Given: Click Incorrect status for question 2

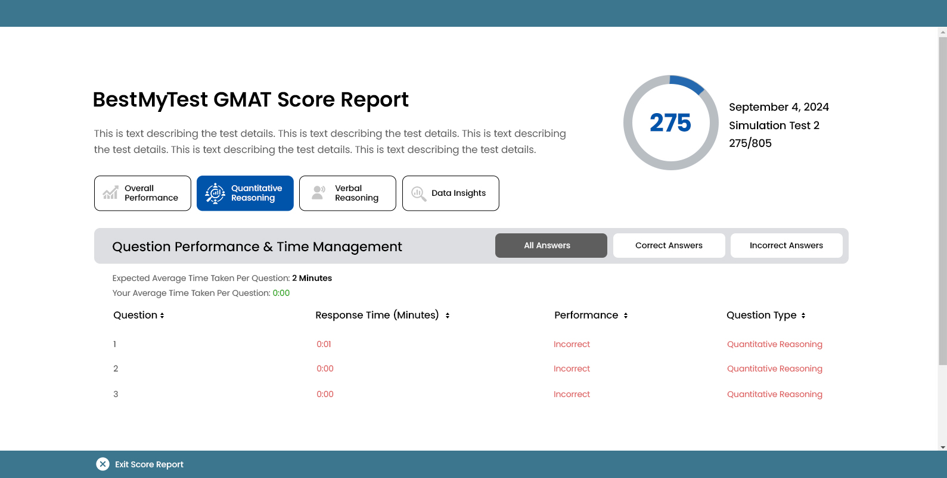Looking at the screenshot, I should [572, 368].
